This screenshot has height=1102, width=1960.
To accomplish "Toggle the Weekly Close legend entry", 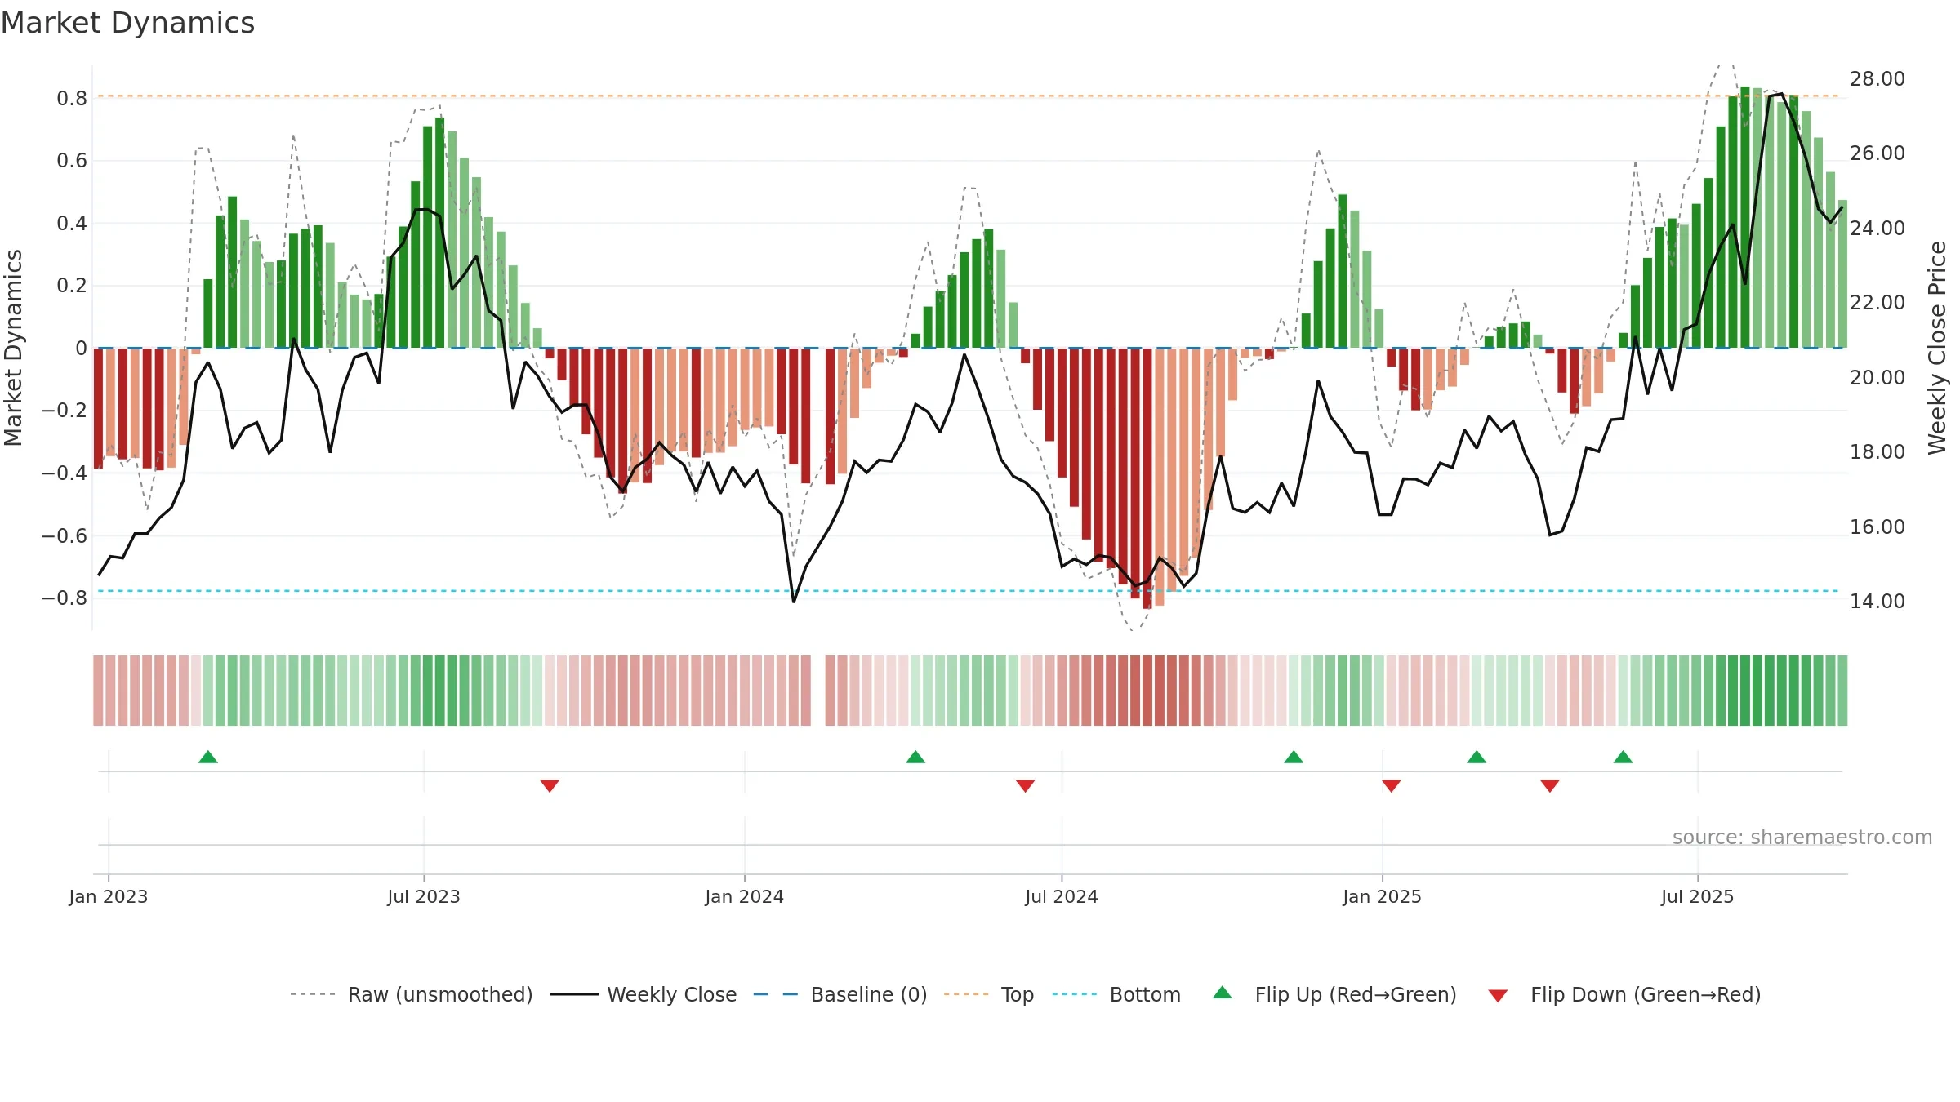I will 643,994.
